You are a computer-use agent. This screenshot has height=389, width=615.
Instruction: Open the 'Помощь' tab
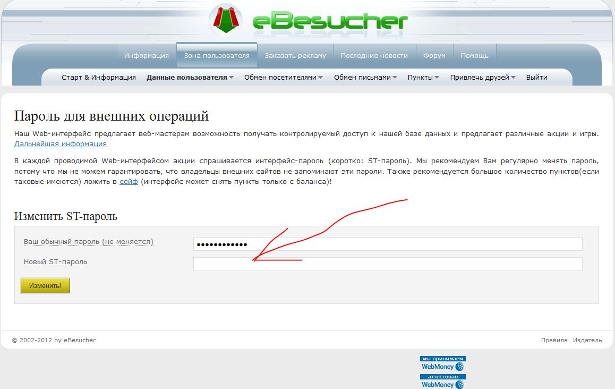point(475,55)
